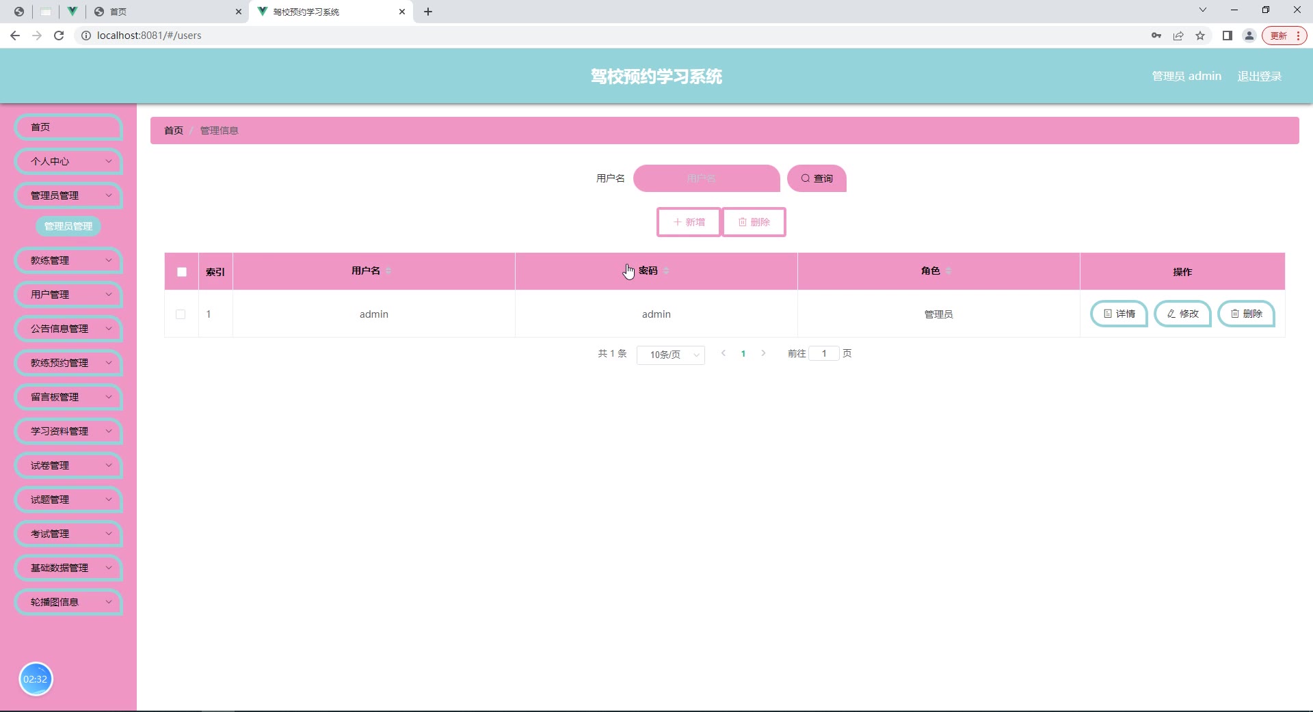View 详情 for the admin row
The width and height of the screenshot is (1313, 712).
click(x=1119, y=314)
